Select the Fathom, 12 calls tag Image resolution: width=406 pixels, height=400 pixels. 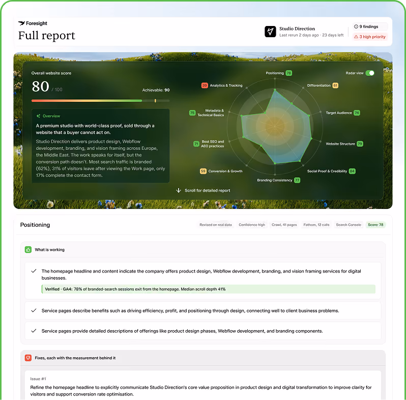[x=316, y=225]
